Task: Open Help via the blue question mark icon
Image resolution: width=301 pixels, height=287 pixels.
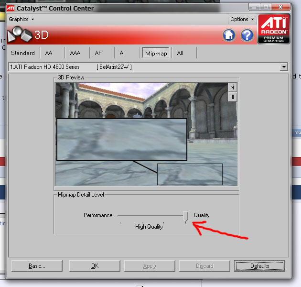Action: coord(247,35)
